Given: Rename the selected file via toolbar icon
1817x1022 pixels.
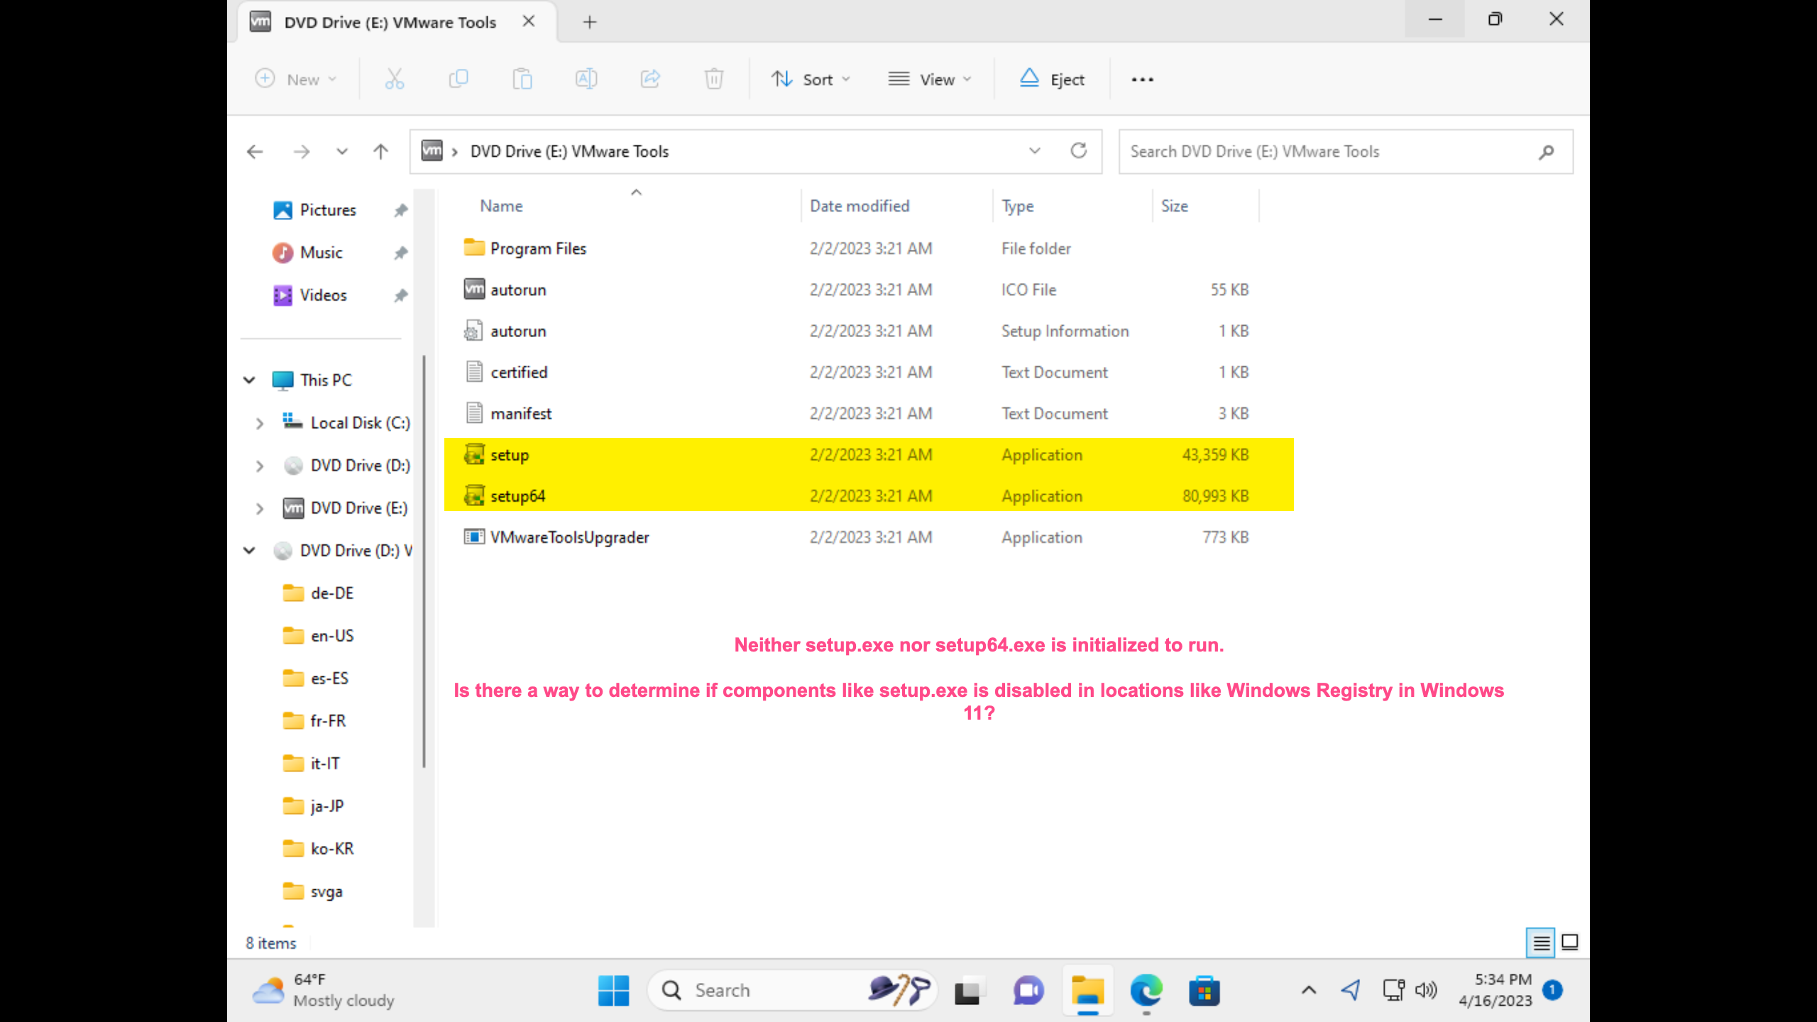Looking at the screenshot, I should click(x=586, y=79).
